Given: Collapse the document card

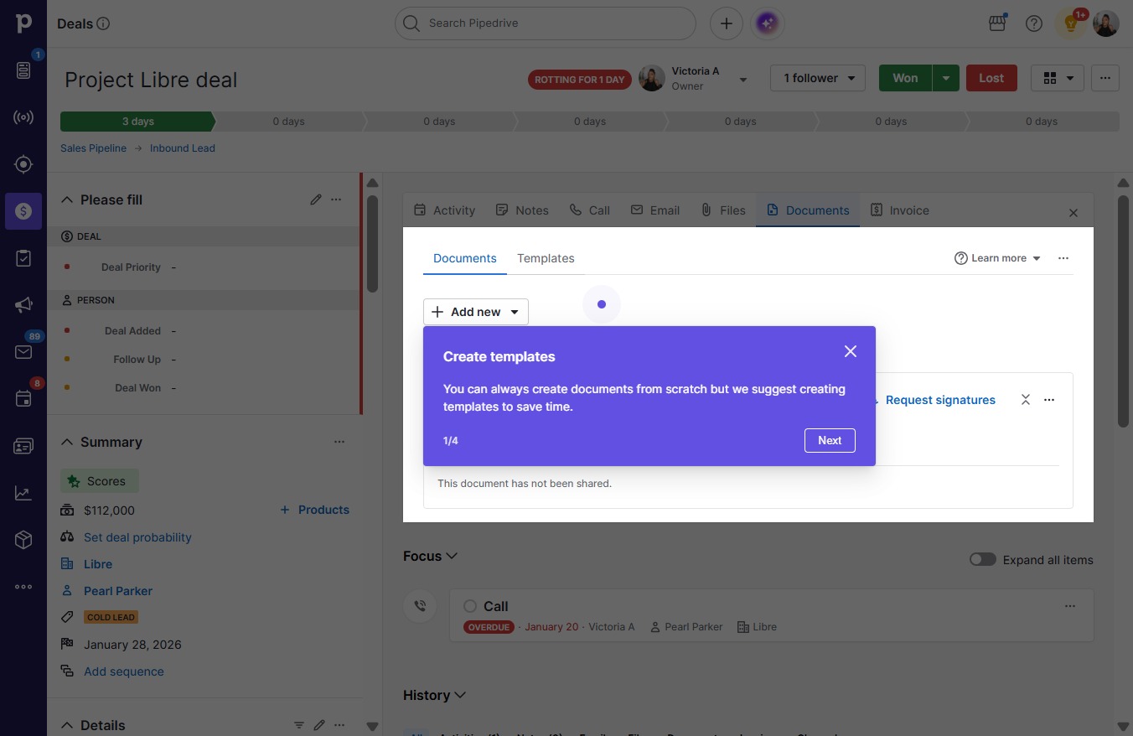Looking at the screenshot, I should 1026,400.
